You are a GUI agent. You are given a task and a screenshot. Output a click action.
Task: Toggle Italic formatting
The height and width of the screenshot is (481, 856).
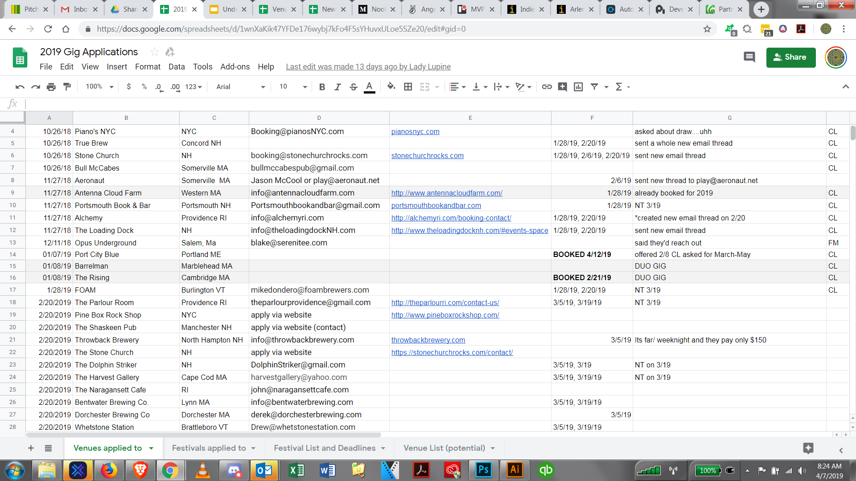pyautogui.click(x=338, y=87)
